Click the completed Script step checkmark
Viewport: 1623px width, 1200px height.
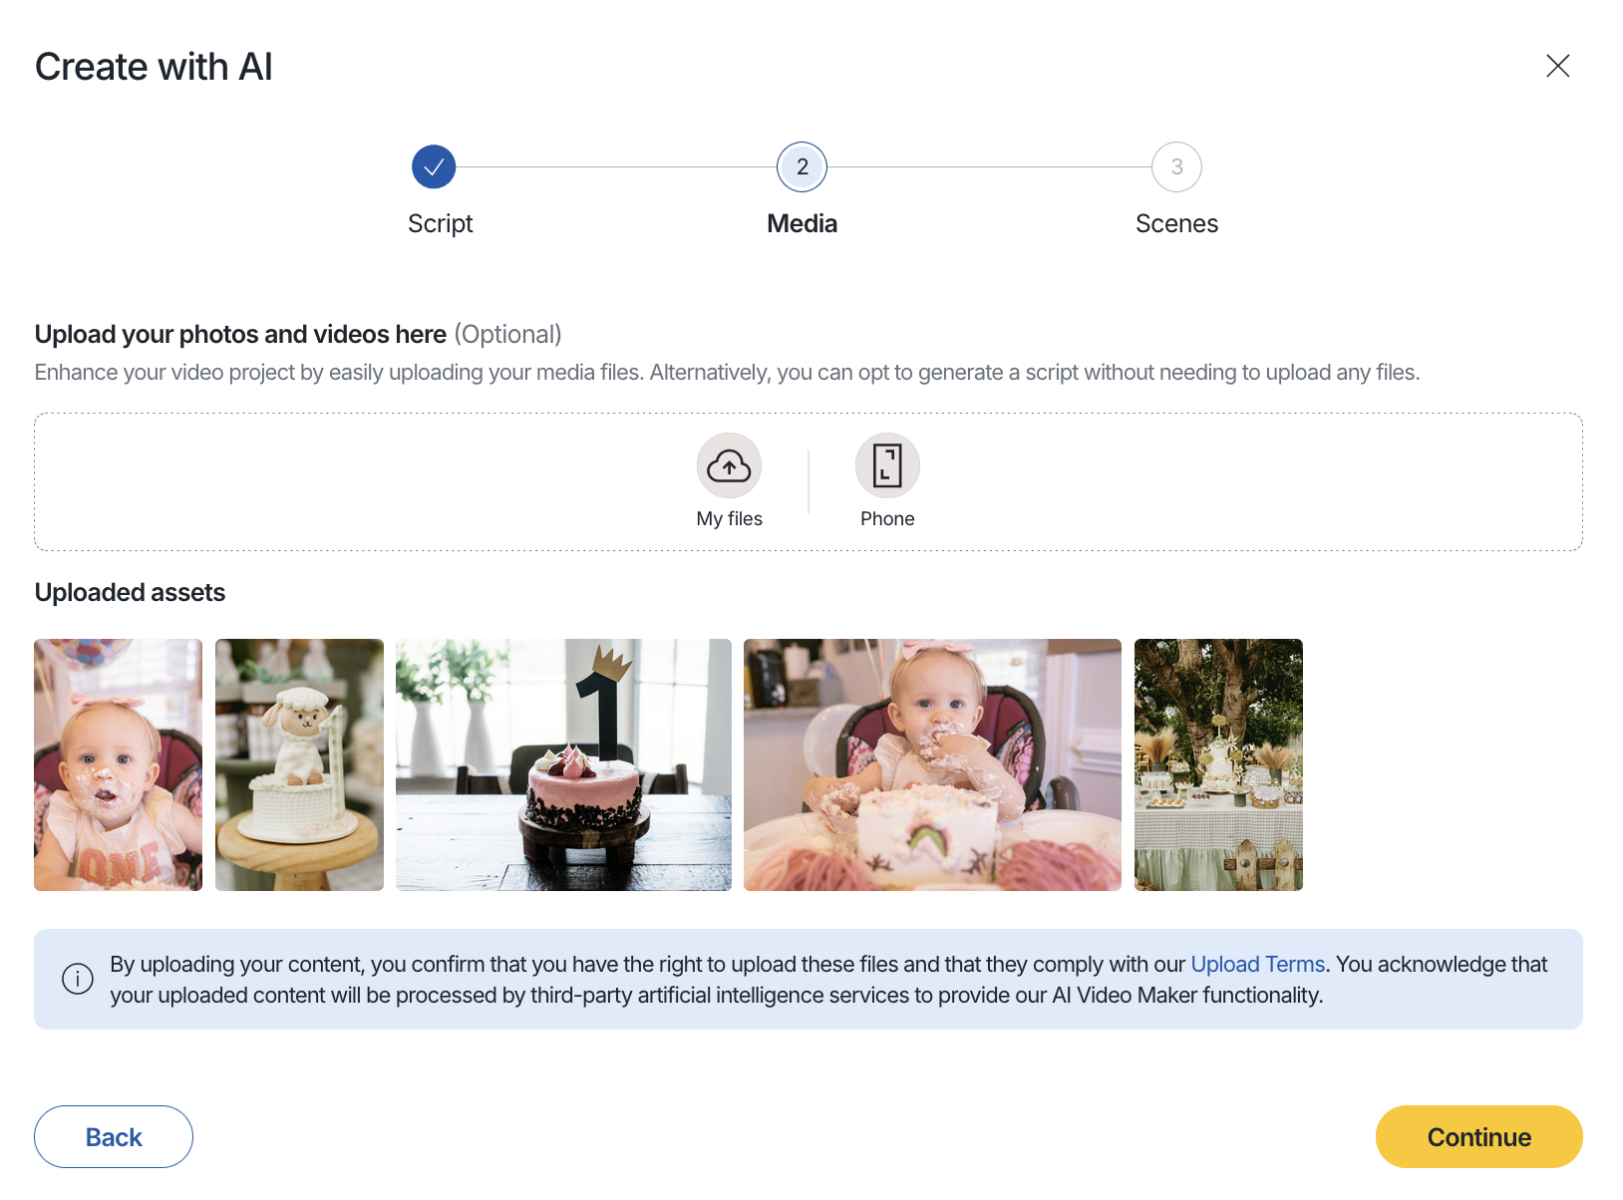point(434,166)
